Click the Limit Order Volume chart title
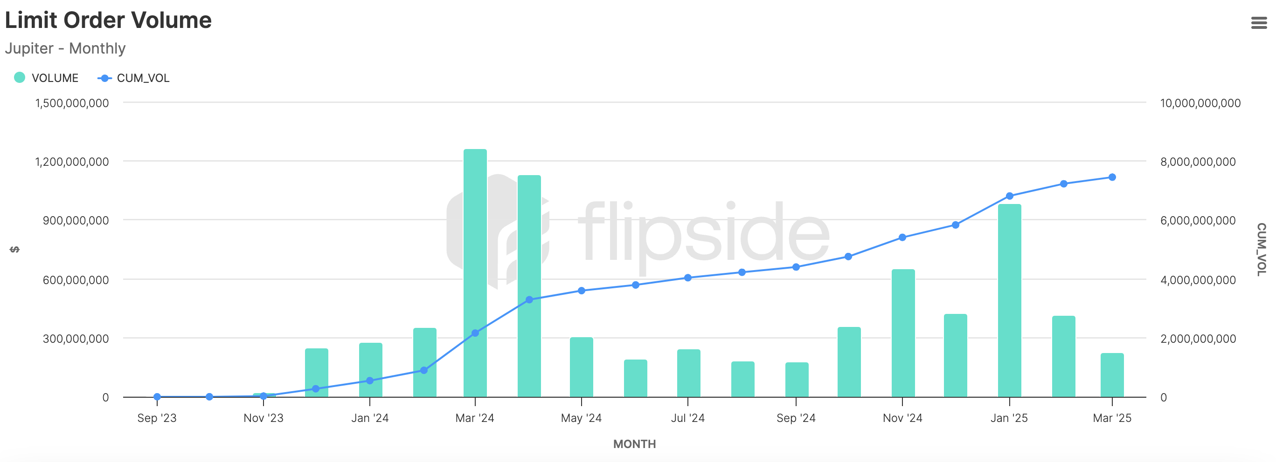 tap(108, 20)
